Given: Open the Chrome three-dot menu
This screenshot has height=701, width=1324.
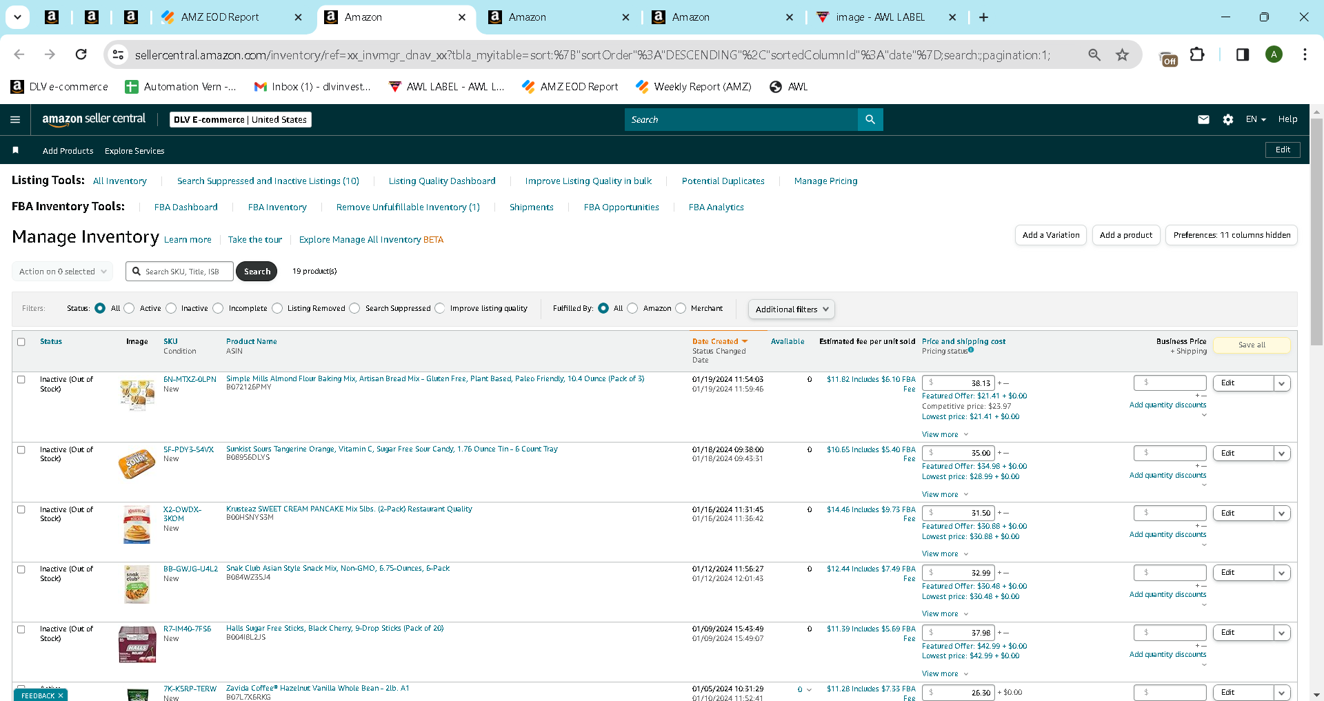Looking at the screenshot, I should (x=1305, y=54).
